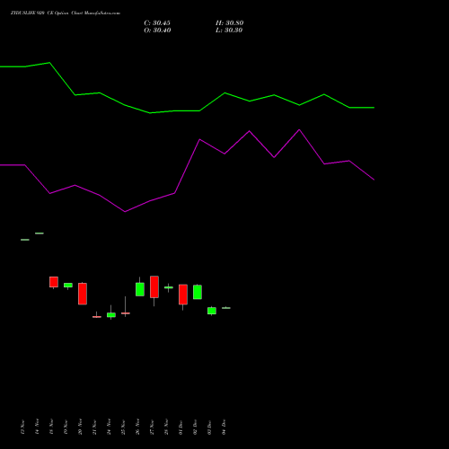Select the 21 Nov date label

coord(94,427)
